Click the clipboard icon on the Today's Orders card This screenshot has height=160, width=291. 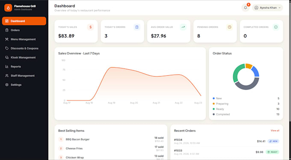[137, 27]
